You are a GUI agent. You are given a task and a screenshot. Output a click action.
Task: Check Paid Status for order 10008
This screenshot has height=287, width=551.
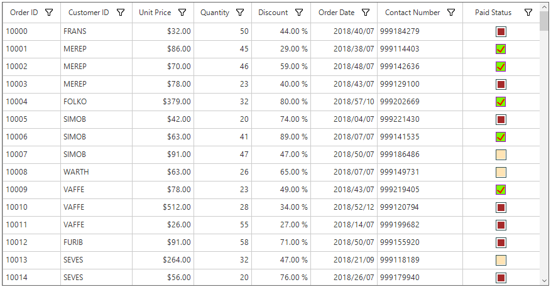(501, 172)
